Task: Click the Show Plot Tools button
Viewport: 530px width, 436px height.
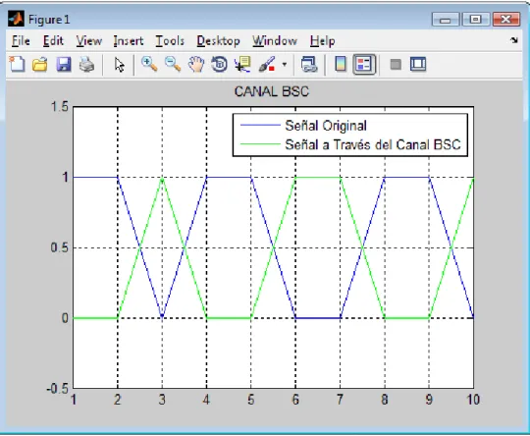Action: 418,64
